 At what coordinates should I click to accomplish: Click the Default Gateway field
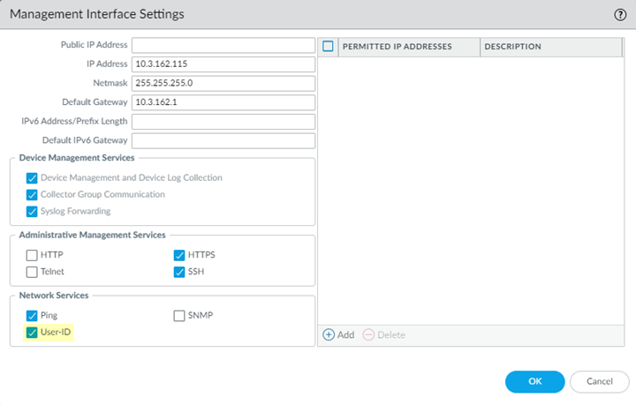coord(223,102)
